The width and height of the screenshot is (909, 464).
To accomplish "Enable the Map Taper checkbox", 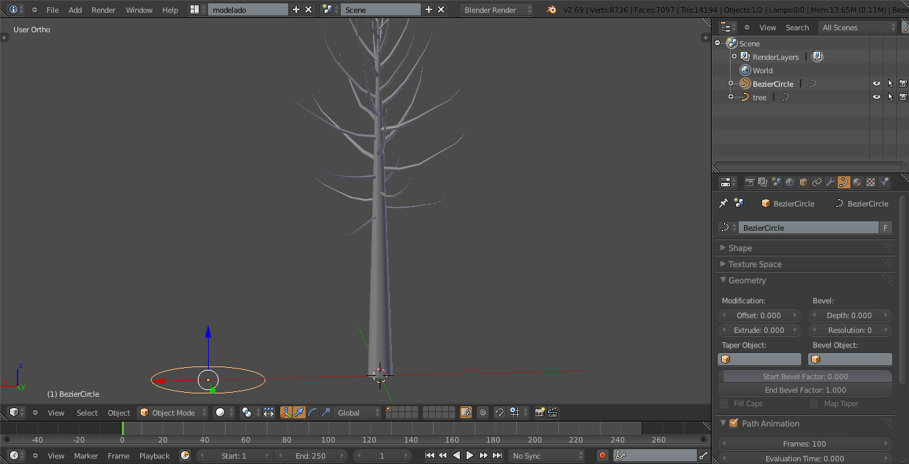I will click(814, 403).
